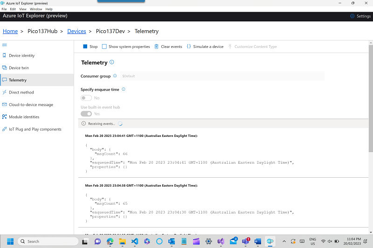Click the vertical scrollbar thumb

point(371,99)
